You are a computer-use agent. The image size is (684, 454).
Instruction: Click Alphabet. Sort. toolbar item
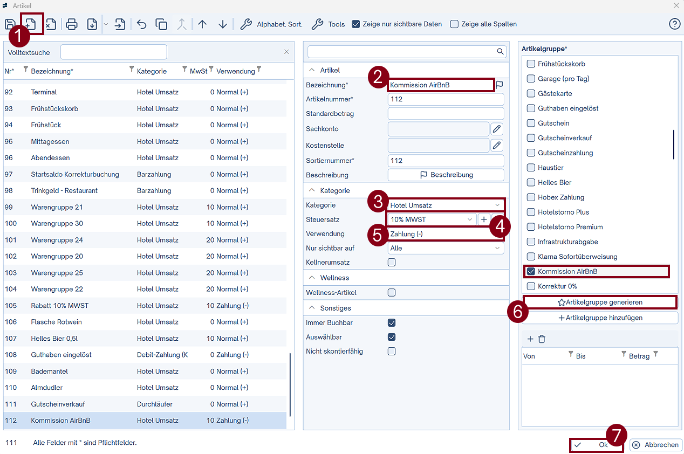(x=271, y=24)
